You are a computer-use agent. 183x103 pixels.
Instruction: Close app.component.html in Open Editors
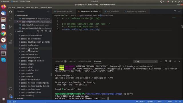17,22
